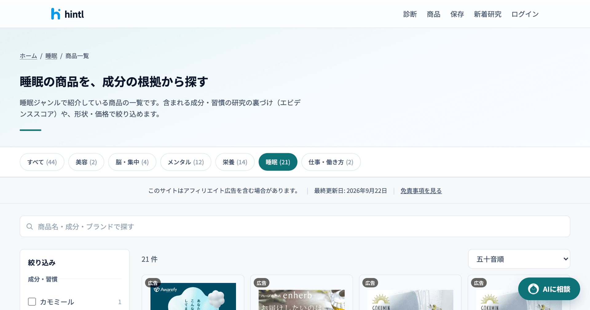590x310 pixels.
Task: Click the search magnifier icon
Action: [30, 227]
